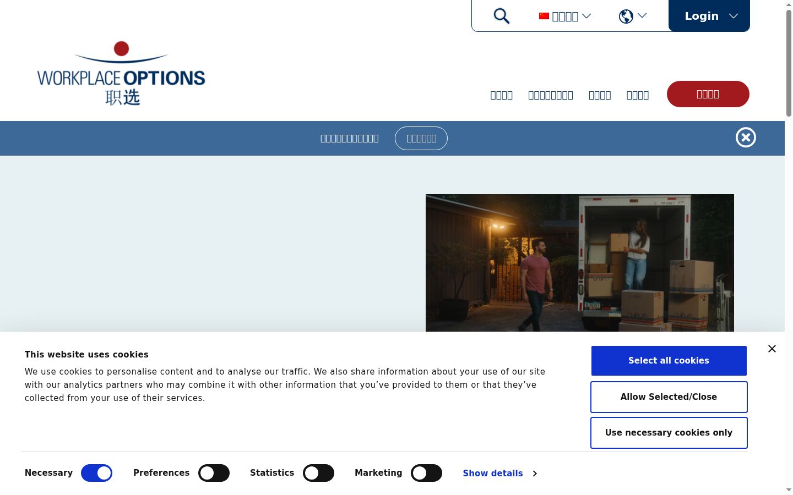Click the Workplace Options logo
The width and height of the screenshot is (793, 495).
coord(121,73)
